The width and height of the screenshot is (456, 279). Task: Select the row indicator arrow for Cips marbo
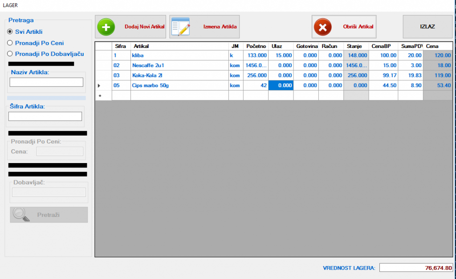coord(99,85)
